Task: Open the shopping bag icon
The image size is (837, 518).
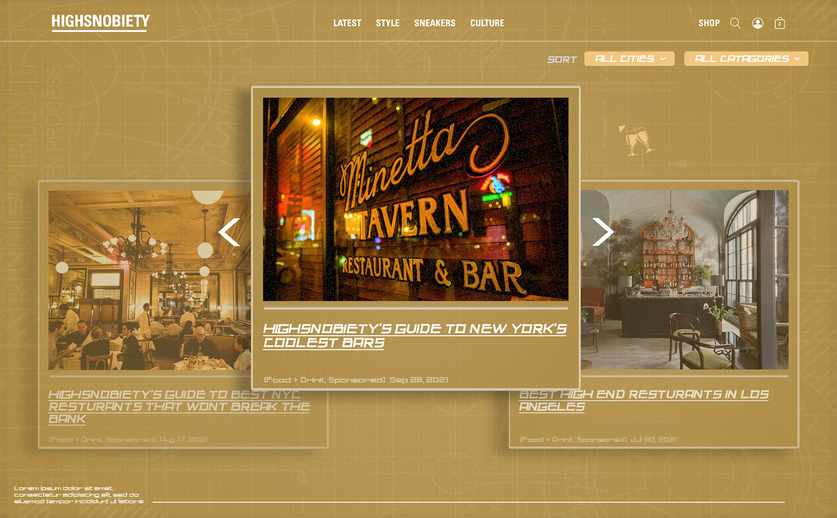Action: [x=780, y=23]
